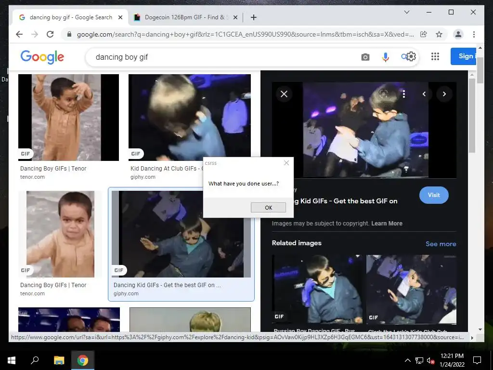Click Dancing Kid GIFs - Get the best title
The width and height of the screenshot is (493, 370).
(x=167, y=285)
